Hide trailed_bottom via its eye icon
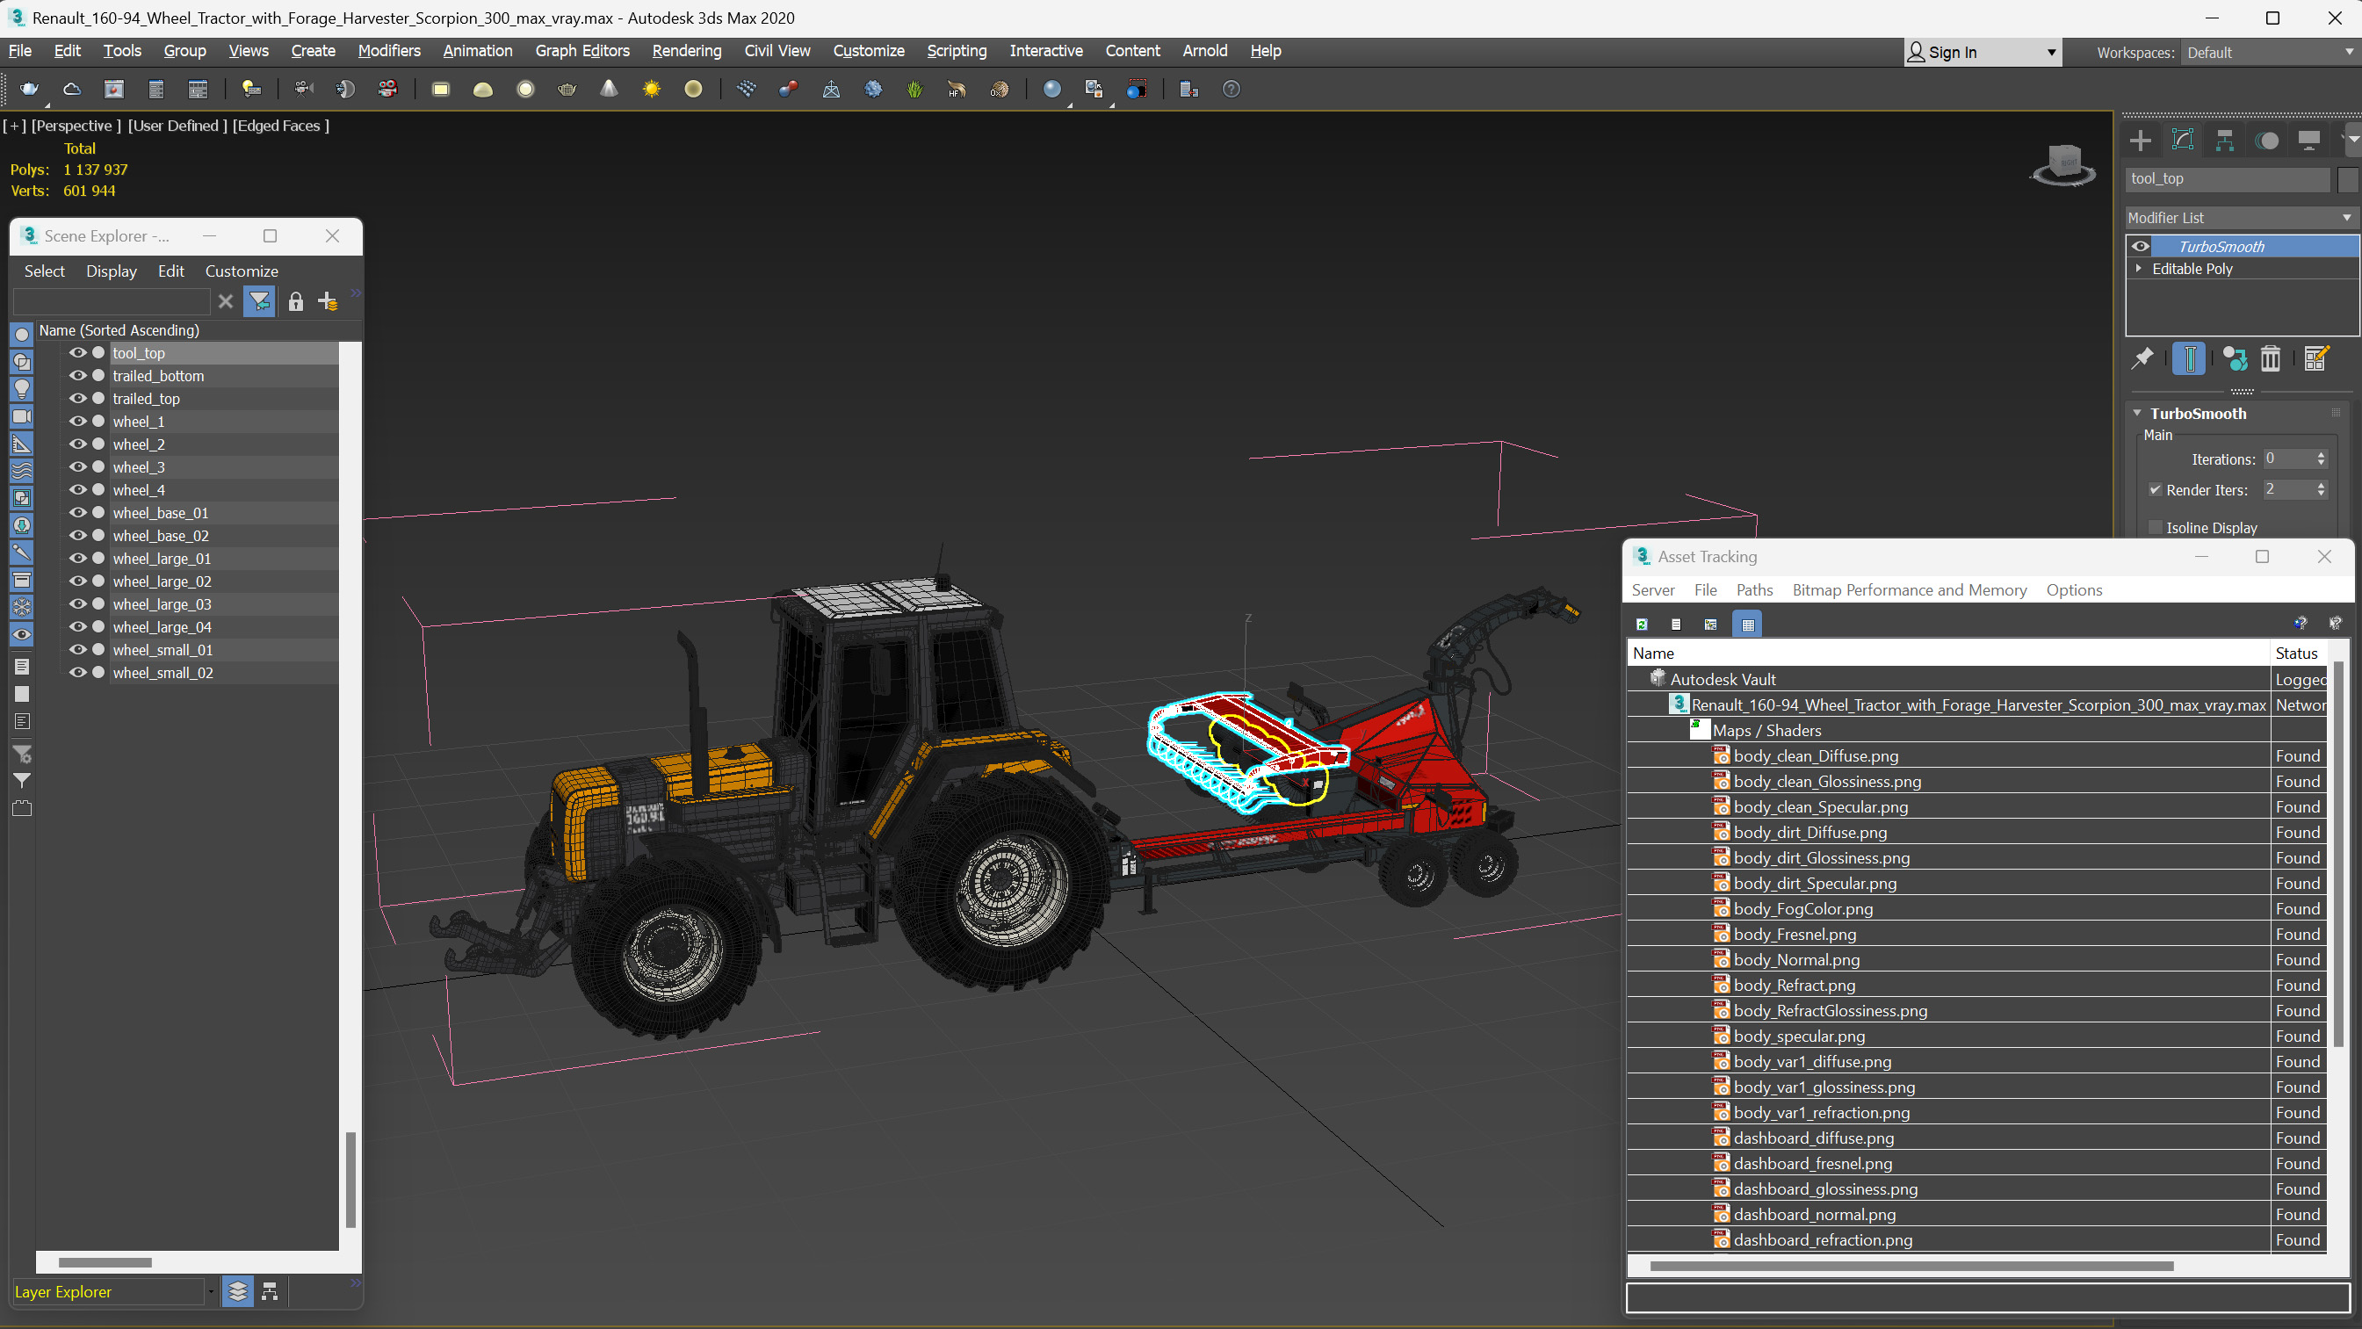 [77, 376]
